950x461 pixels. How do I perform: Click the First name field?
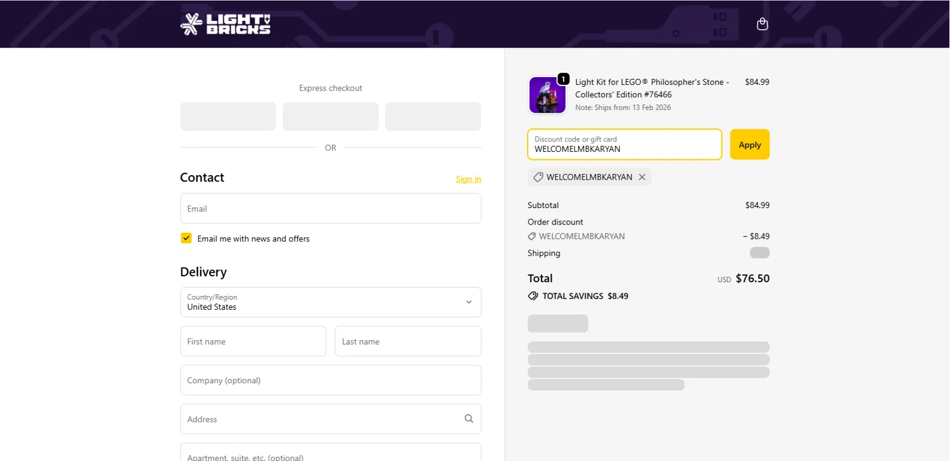(253, 341)
